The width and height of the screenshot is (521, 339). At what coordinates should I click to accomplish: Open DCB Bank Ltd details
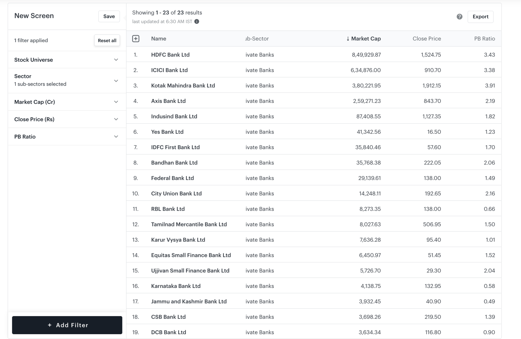[168, 332]
